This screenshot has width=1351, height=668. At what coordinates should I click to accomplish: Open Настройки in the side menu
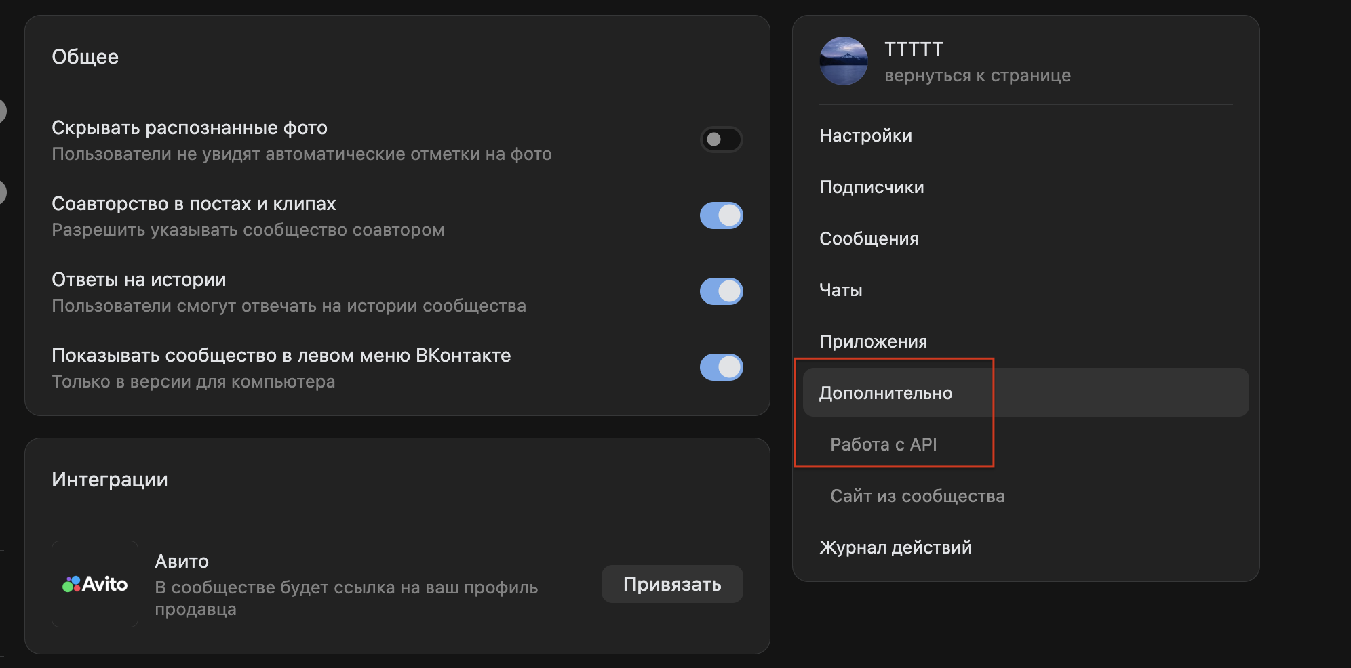(x=865, y=135)
